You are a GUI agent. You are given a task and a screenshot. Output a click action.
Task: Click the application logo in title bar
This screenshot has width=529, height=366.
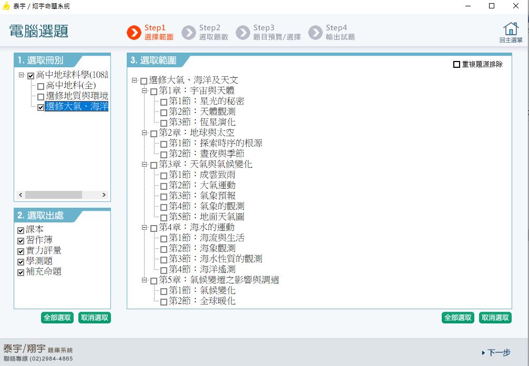tap(6, 6)
